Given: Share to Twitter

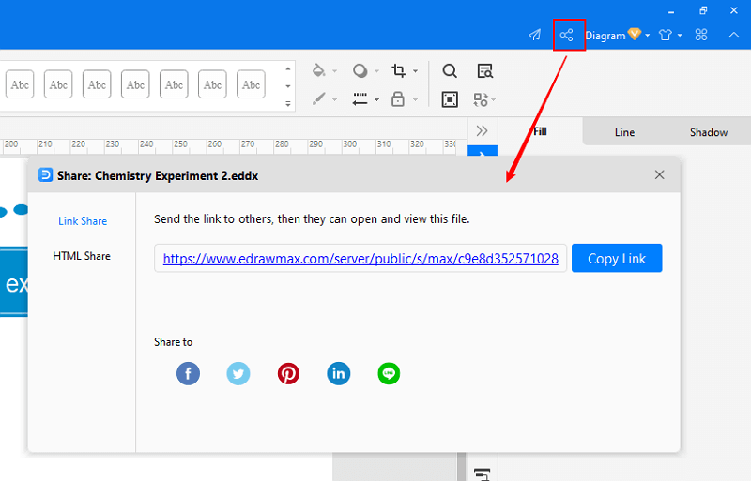Looking at the screenshot, I should click(238, 373).
